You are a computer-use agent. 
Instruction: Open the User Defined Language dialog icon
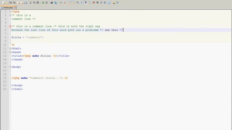tap(89, 3)
